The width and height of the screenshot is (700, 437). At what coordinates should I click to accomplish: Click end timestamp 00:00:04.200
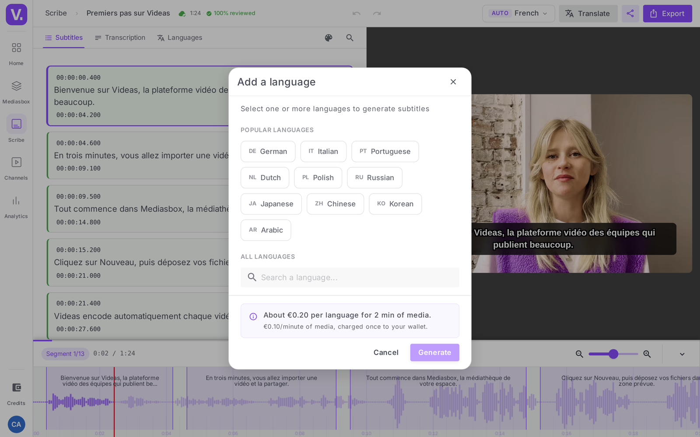click(78, 115)
